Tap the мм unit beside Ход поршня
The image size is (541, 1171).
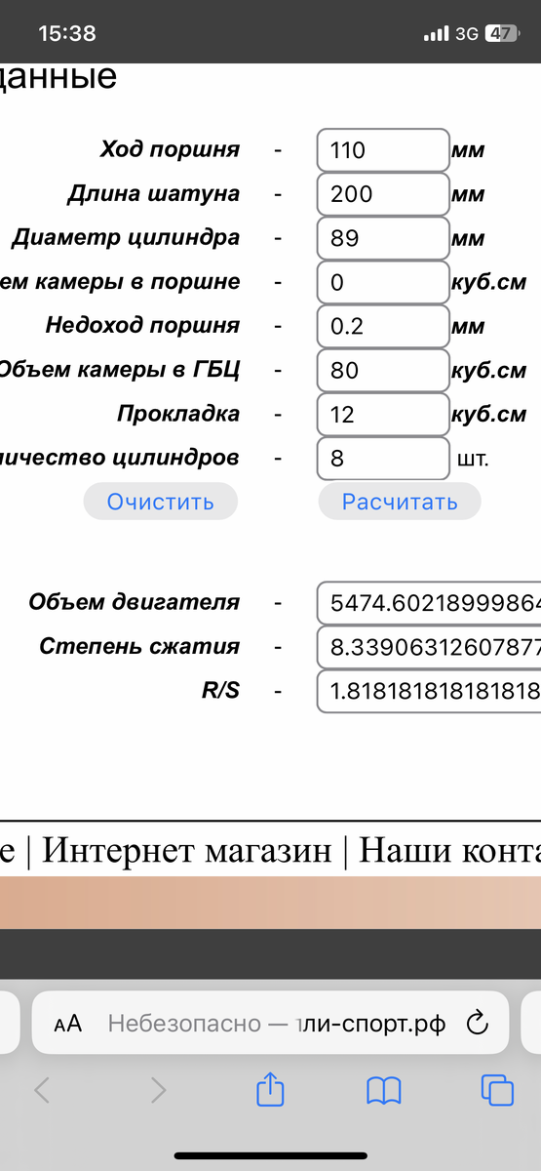pyautogui.click(x=468, y=151)
